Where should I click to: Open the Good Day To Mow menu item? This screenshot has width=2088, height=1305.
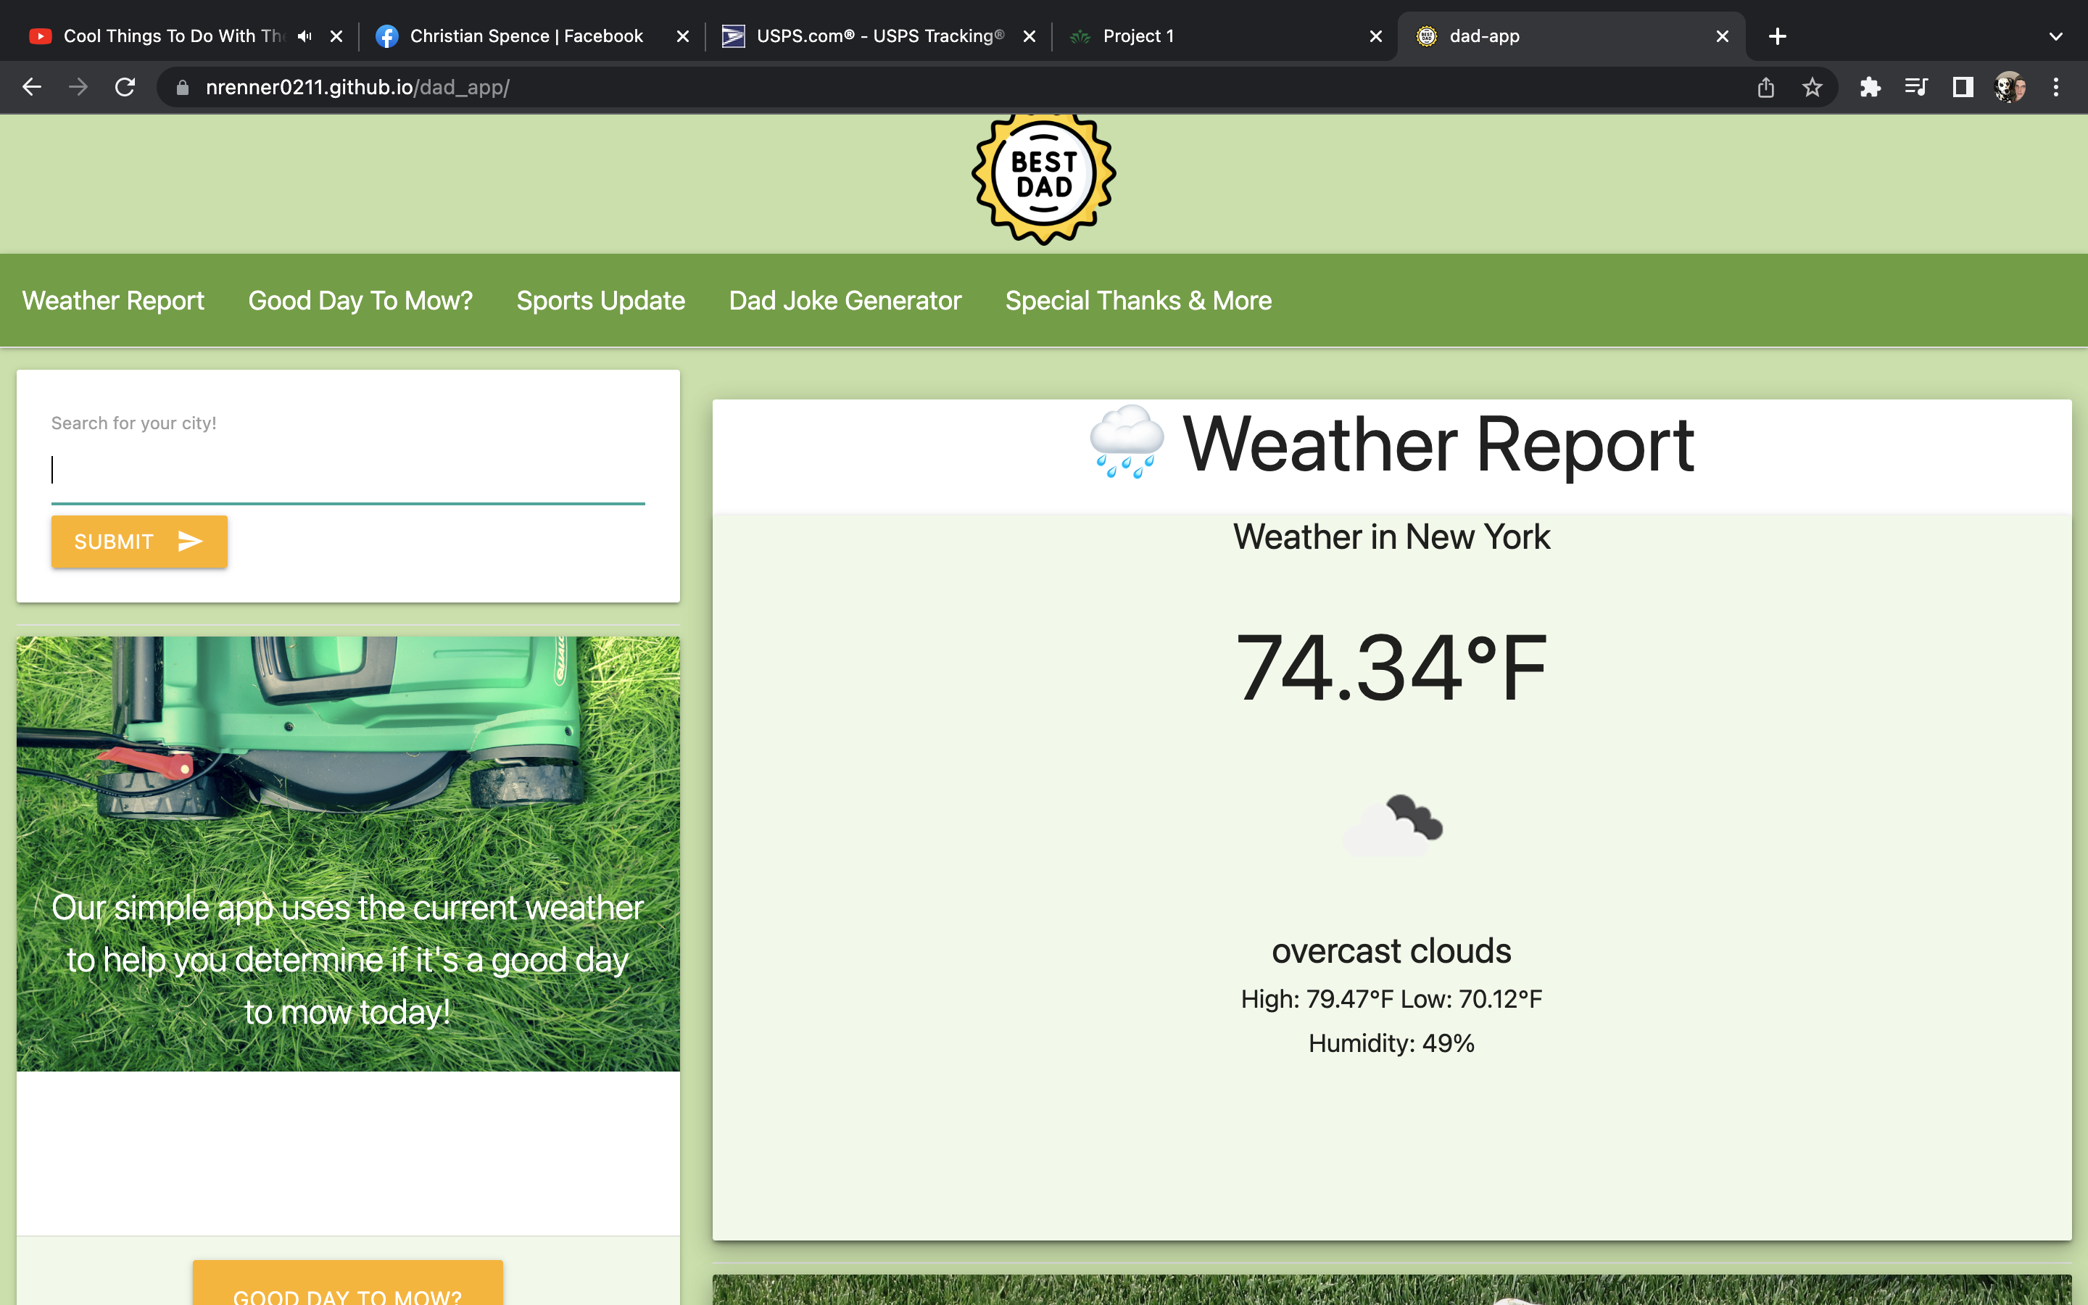(x=361, y=301)
